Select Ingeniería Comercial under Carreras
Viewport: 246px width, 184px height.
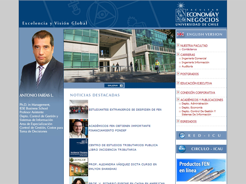(x=194, y=58)
